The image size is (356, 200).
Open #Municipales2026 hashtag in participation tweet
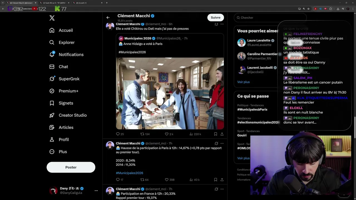click(130, 173)
